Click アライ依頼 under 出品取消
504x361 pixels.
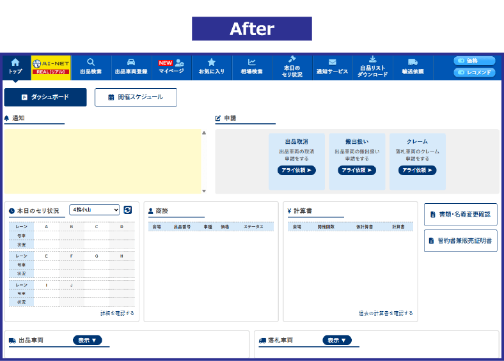pos(297,170)
